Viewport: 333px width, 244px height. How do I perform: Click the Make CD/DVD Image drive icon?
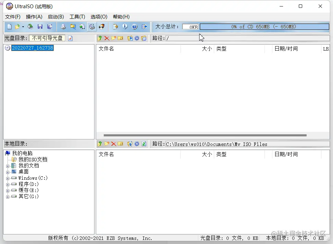click(63, 27)
